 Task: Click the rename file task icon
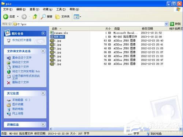(9, 58)
